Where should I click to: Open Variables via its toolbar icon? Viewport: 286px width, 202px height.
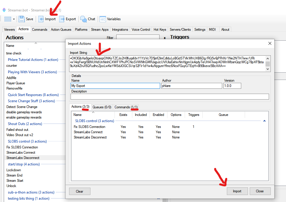pos(102,19)
